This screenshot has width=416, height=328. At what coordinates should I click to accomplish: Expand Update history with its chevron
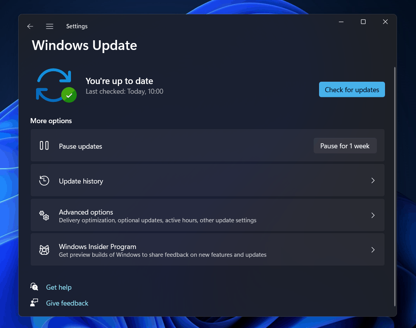coord(373,180)
